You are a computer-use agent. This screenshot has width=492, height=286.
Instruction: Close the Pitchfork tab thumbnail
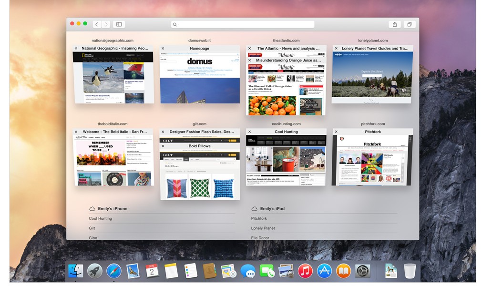[336, 132]
